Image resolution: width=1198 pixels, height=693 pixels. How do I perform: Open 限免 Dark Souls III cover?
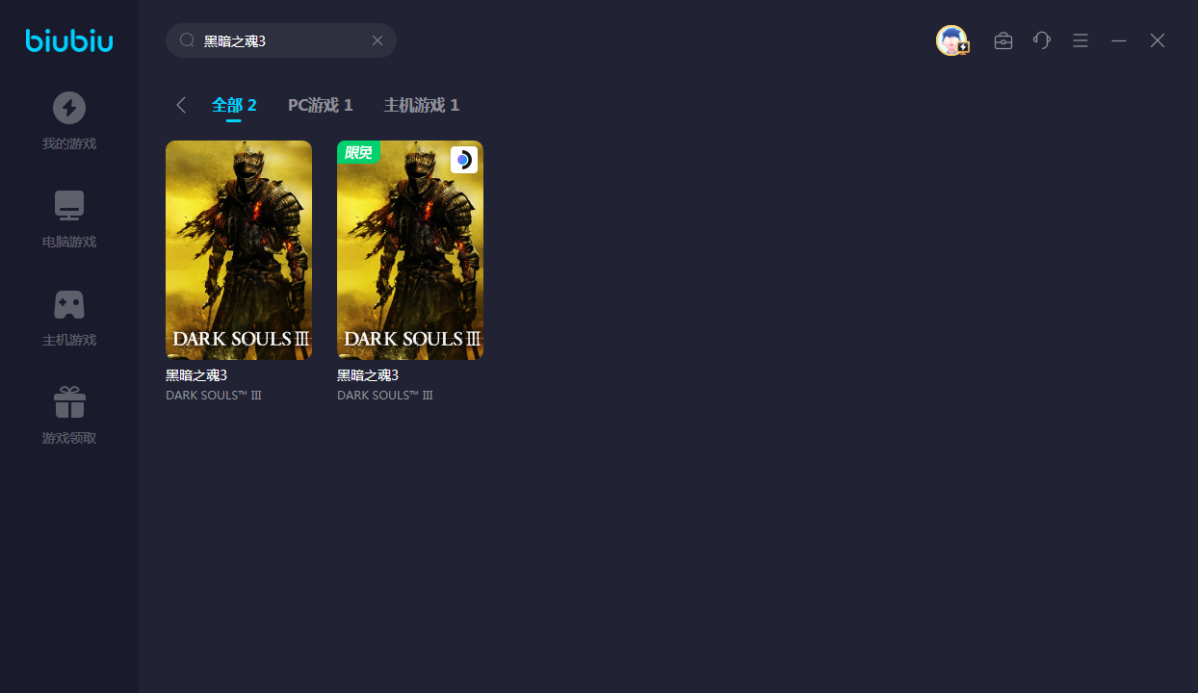pos(410,250)
